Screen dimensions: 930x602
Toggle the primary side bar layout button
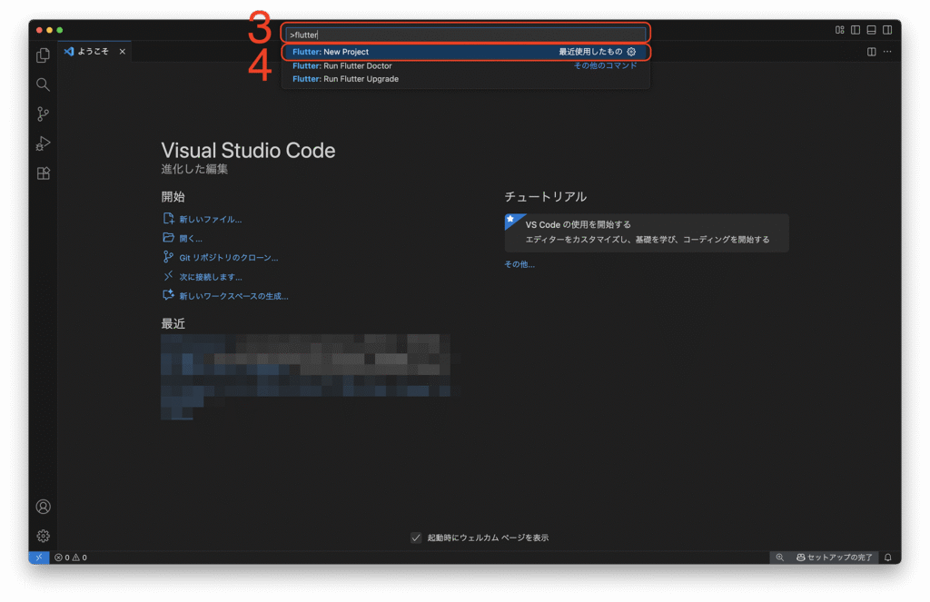(856, 30)
